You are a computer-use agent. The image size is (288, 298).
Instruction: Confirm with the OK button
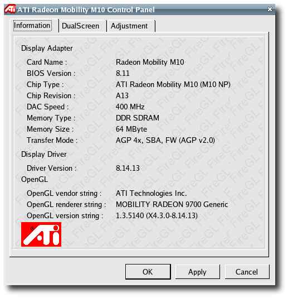[x=148, y=272]
